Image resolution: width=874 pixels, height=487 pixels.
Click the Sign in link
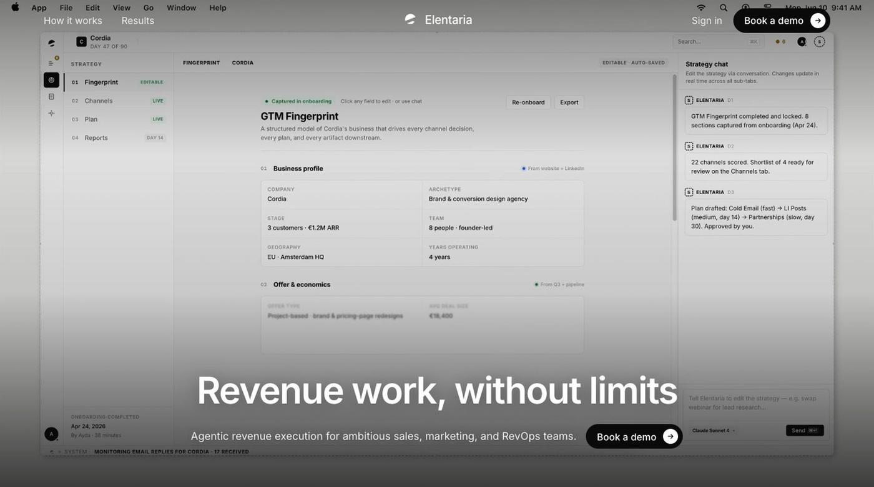[707, 21]
